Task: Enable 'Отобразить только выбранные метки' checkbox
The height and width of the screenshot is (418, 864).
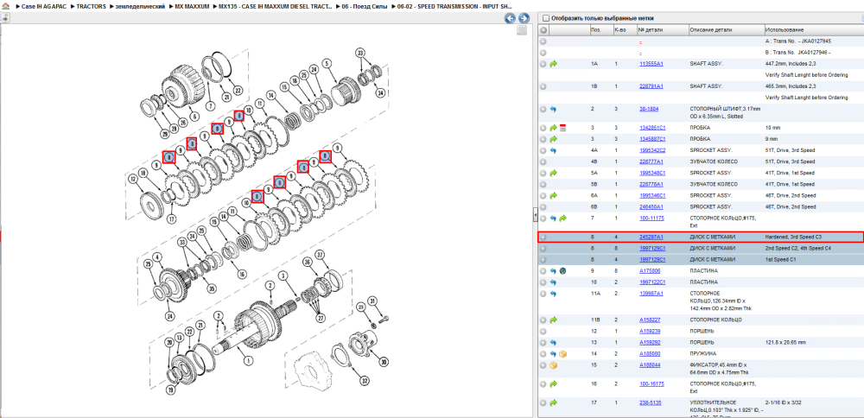Action: [545, 17]
